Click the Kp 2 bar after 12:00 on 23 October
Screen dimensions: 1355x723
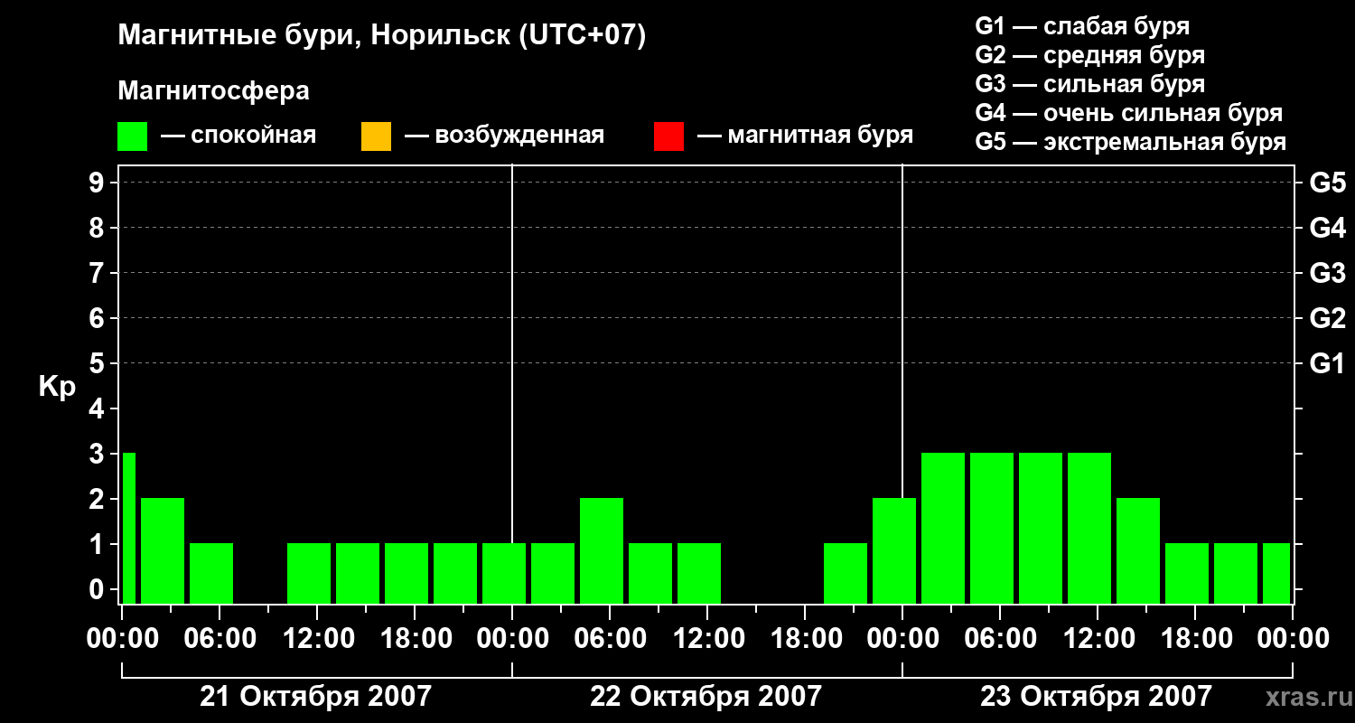(x=1138, y=550)
